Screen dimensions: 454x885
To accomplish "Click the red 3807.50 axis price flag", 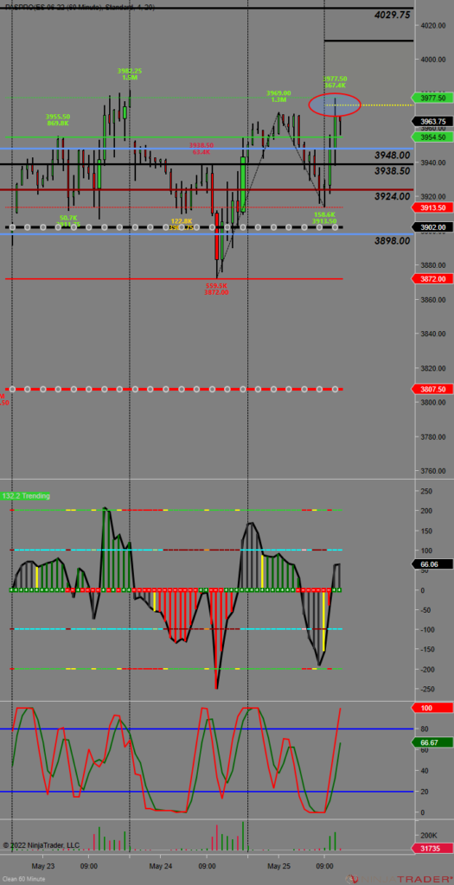I will (433, 390).
